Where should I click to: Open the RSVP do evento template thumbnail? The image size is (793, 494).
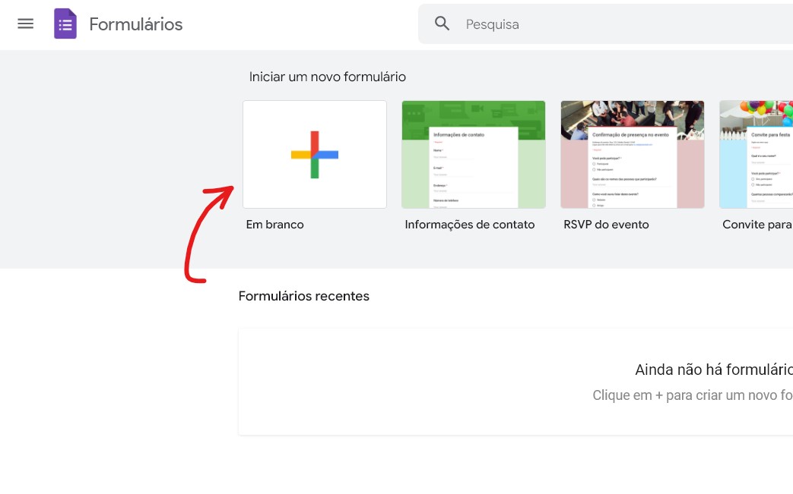tap(632, 154)
